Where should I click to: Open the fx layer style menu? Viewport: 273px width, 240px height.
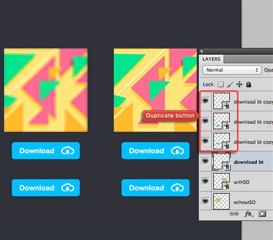point(249,214)
